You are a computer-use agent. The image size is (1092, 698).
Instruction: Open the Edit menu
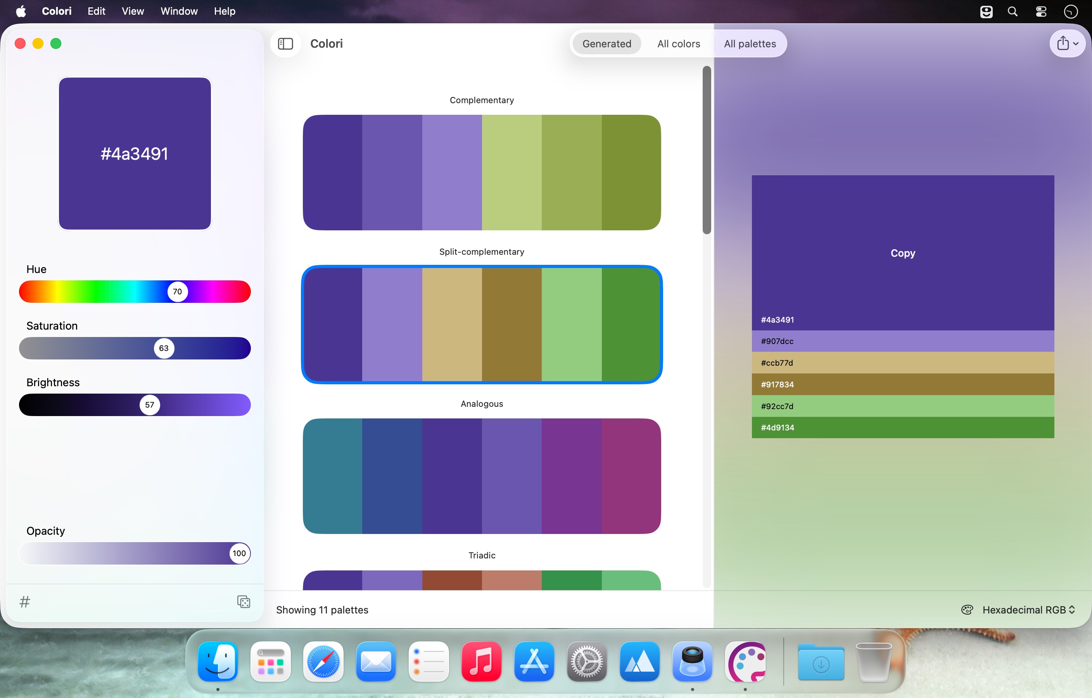[96, 11]
